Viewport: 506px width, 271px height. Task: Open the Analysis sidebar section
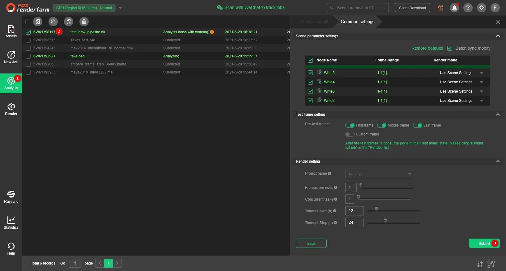pos(11,83)
